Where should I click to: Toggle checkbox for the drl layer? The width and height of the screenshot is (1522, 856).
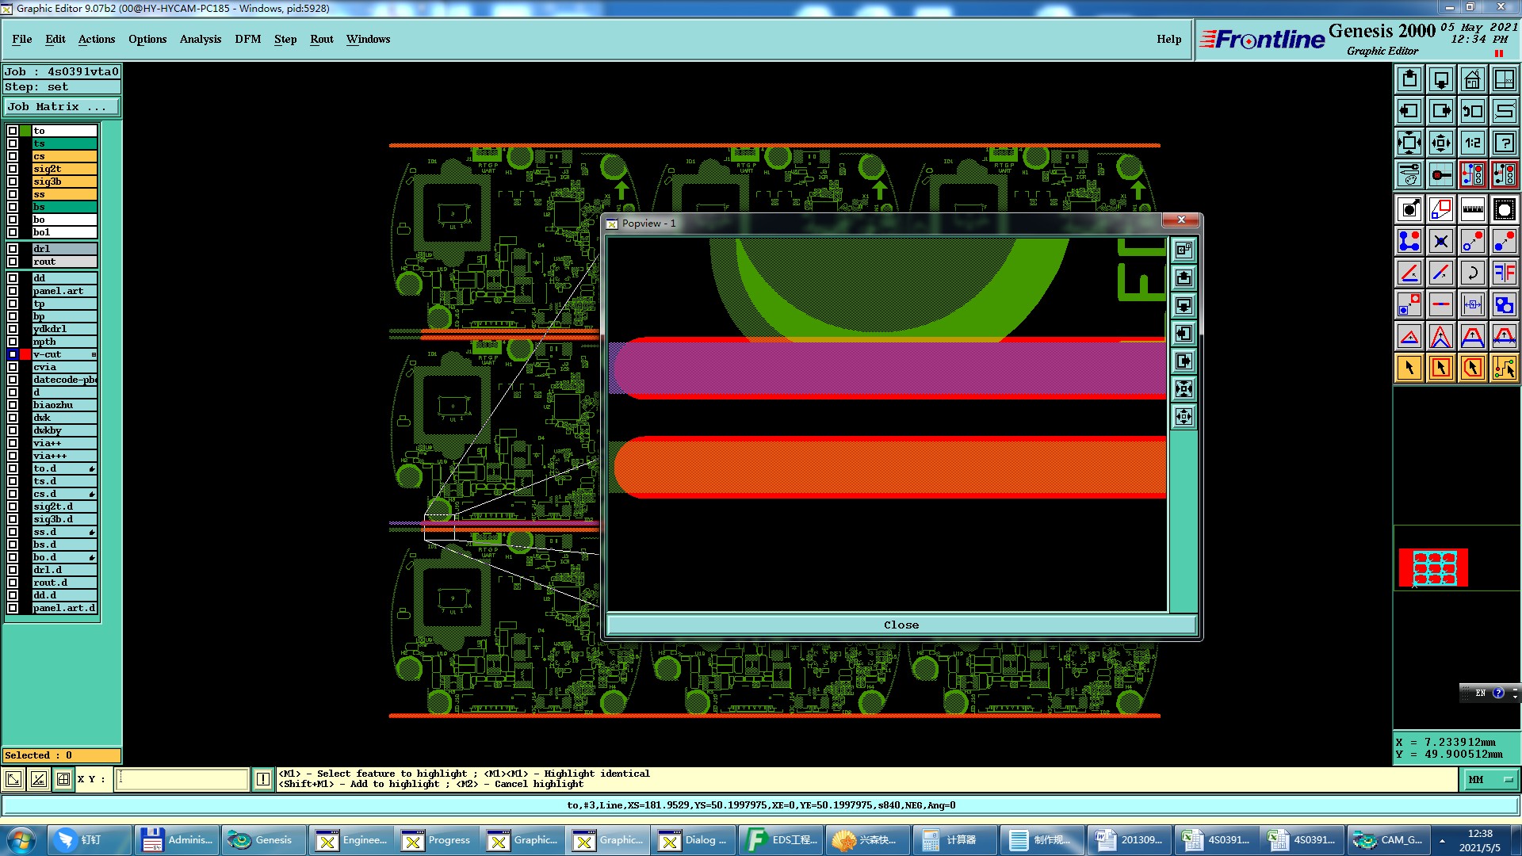click(x=13, y=249)
